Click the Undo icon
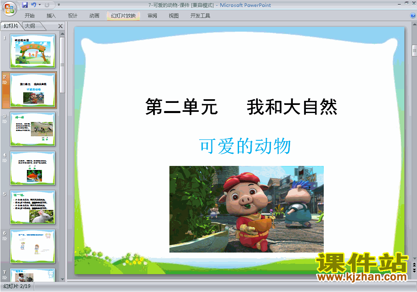This screenshot has height=292, width=417. coord(33,5)
